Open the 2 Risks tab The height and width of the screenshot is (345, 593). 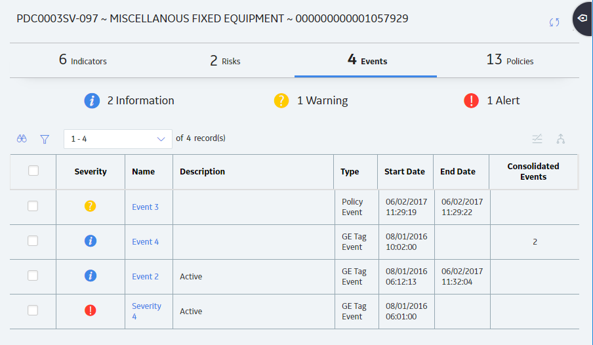pyautogui.click(x=225, y=60)
